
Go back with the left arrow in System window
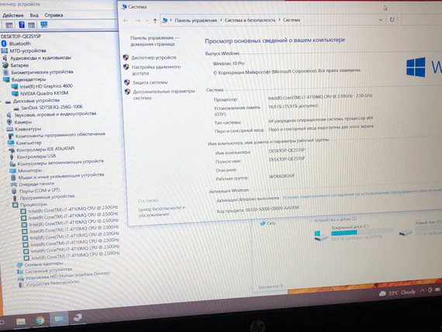point(126,21)
